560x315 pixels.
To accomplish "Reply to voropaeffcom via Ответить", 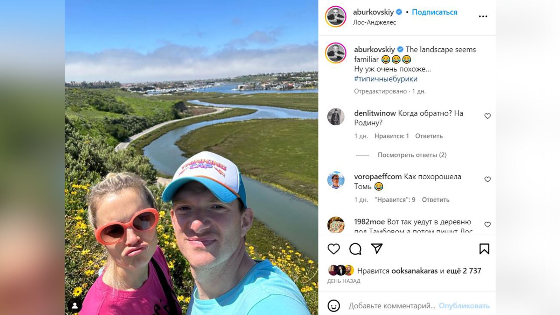I will coord(435,199).
